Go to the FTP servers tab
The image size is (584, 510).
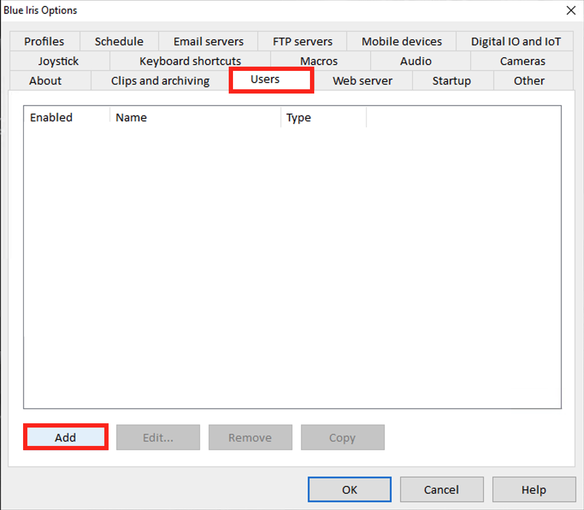(x=302, y=41)
